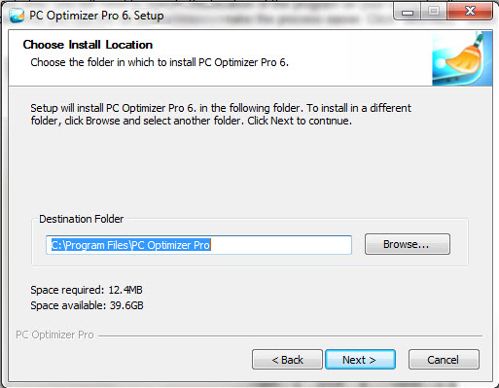Click the 'PC Optimizer Pro 6. Setup' window title

96,16
